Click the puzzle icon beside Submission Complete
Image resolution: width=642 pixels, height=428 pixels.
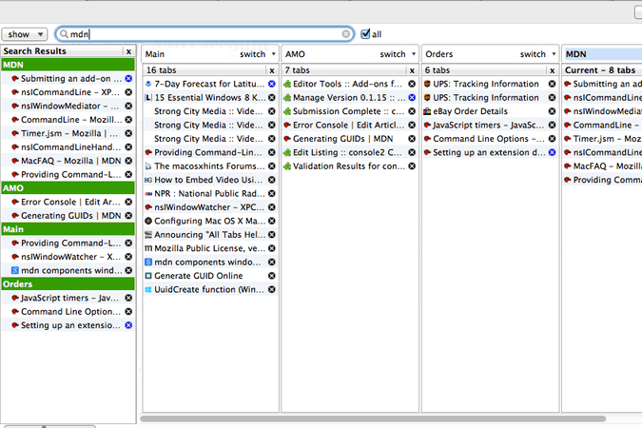[287, 111]
